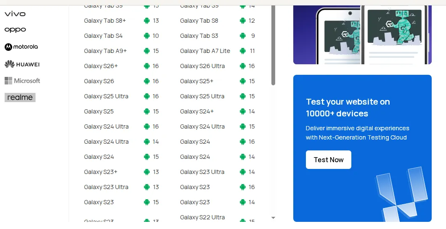Click Android icon beside Galaxy Tab S3

pos(243,36)
